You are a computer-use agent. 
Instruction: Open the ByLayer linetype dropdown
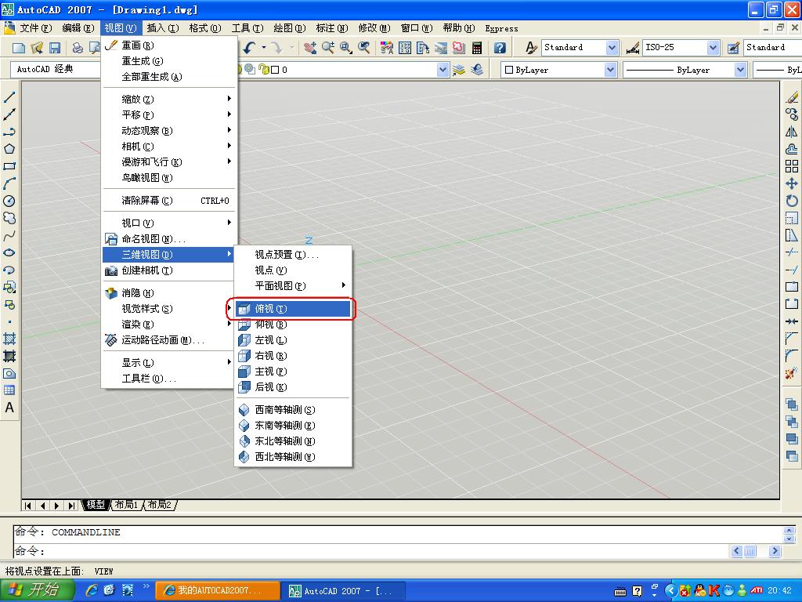[740, 70]
